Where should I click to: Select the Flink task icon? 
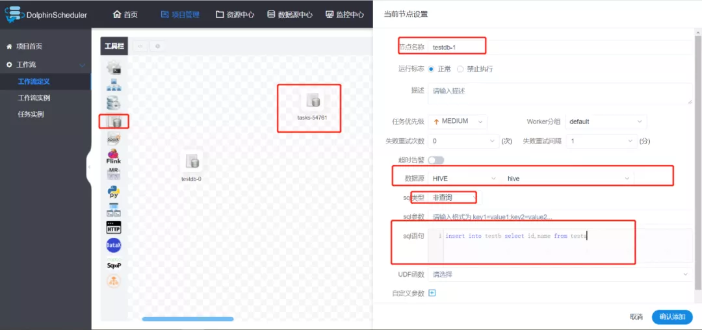click(x=114, y=157)
